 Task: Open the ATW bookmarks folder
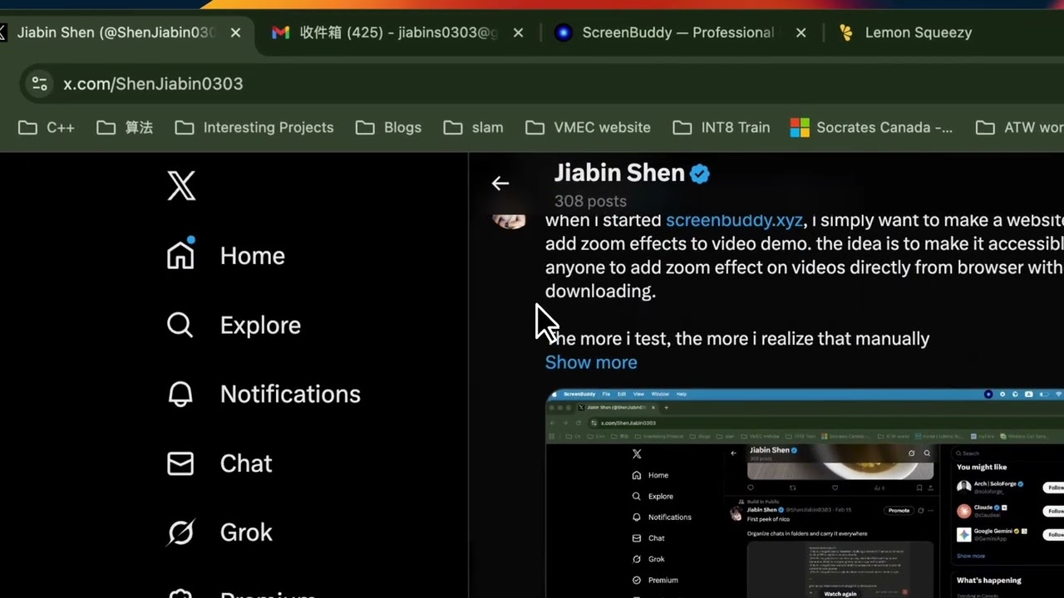point(1019,127)
